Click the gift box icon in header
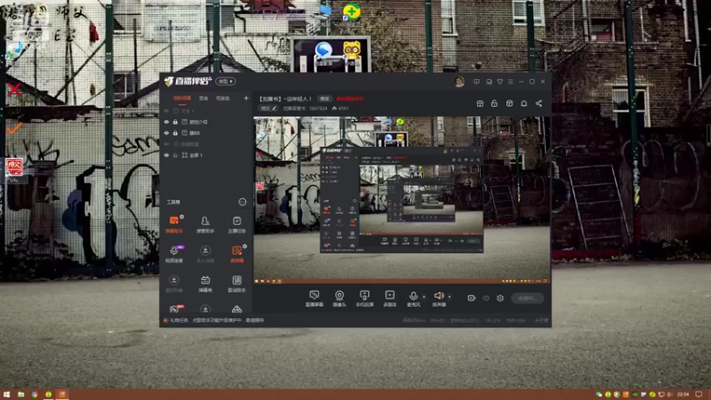This screenshot has height=400, width=711. tap(480, 103)
